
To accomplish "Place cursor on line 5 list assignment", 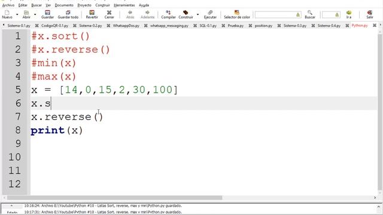I will click(104, 90).
